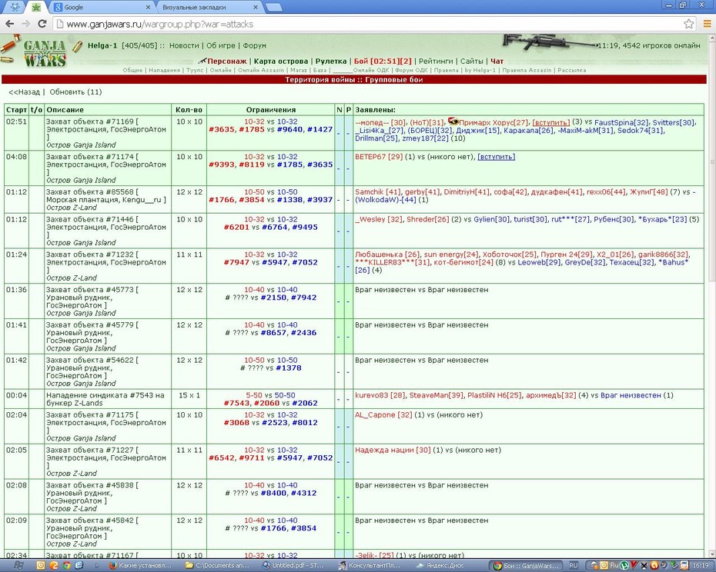Click the Ganja Wars logo
This screenshot has height=572, width=716.
tap(43, 53)
